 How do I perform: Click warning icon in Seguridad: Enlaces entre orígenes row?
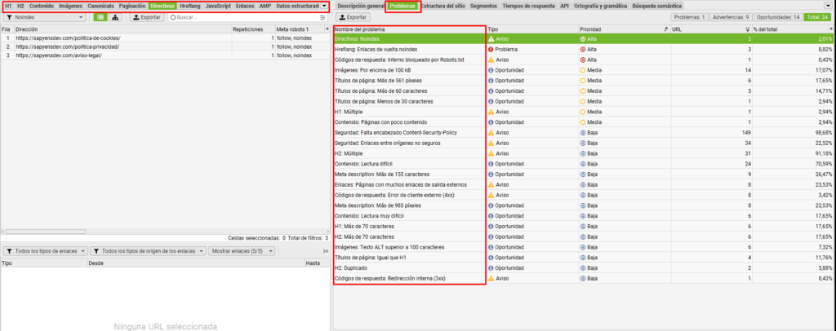[x=491, y=143]
